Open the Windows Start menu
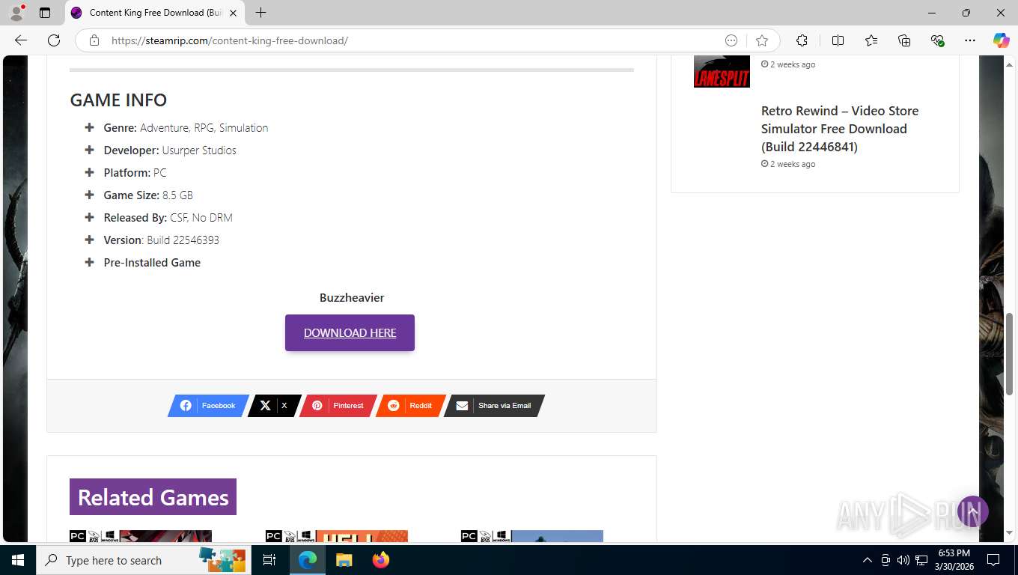 (18, 560)
